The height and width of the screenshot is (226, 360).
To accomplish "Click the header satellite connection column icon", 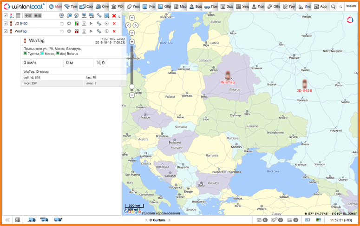I will (77, 16).
